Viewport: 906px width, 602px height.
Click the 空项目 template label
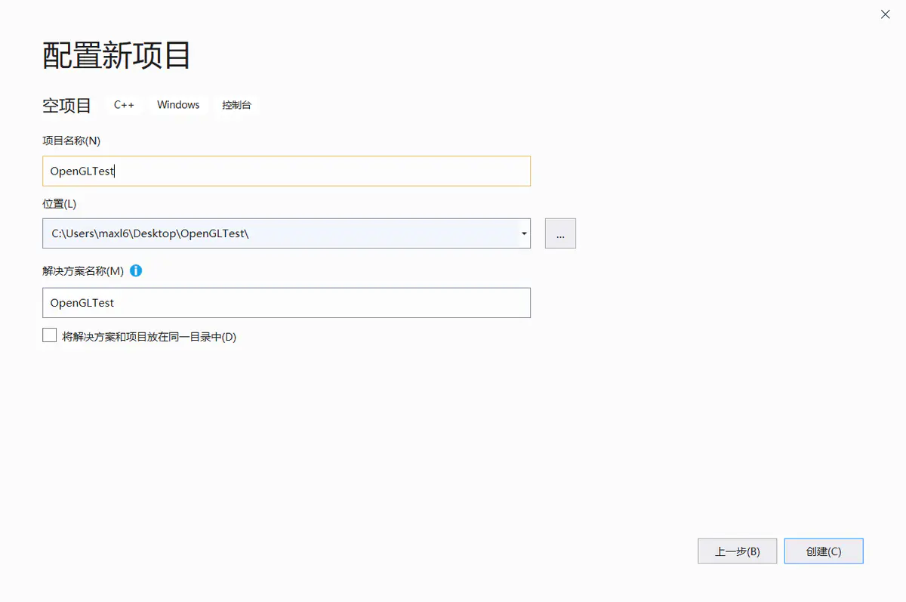(66, 105)
